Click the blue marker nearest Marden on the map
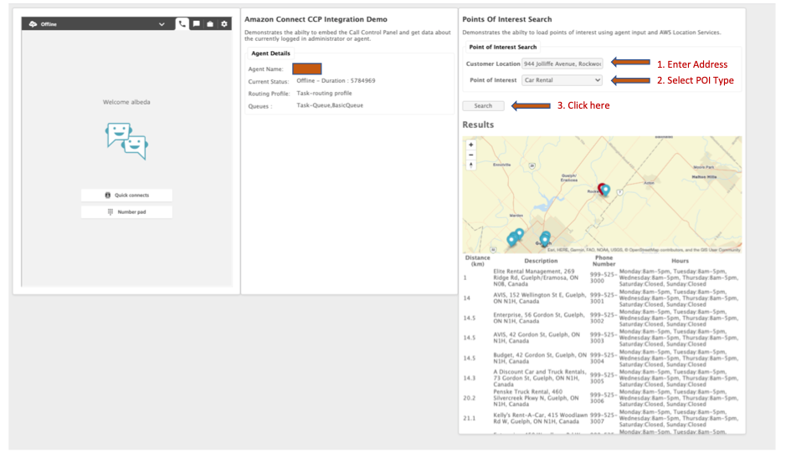The image size is (786, 463). [x=519, y=233]
